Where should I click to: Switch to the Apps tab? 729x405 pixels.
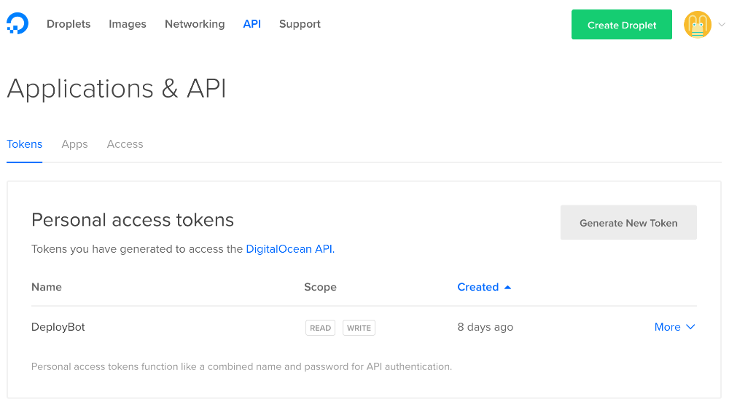coord(74,144)
